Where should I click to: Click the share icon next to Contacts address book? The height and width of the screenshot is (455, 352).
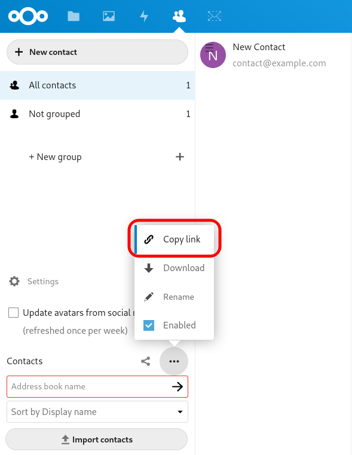(145, 361)
